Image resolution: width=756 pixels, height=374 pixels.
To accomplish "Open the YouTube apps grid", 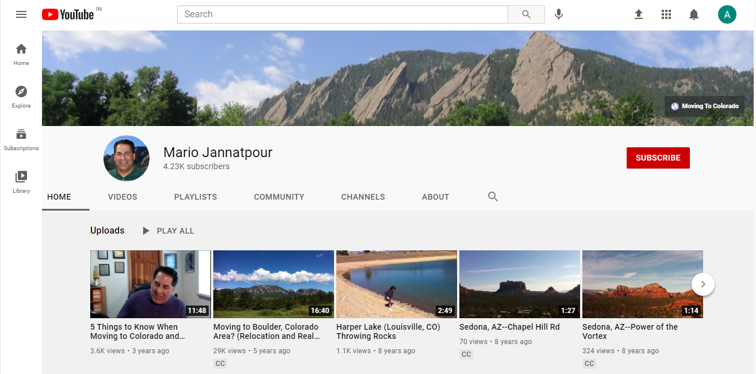I will pyautogui.click(x=666, y=14).
